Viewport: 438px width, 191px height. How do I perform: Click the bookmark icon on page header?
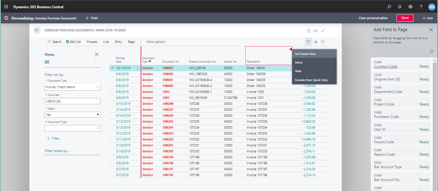click(x=309, y=31)
